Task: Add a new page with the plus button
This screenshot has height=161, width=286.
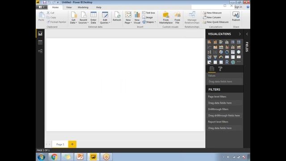Action: pyautogui.click(x=72, y=144)
